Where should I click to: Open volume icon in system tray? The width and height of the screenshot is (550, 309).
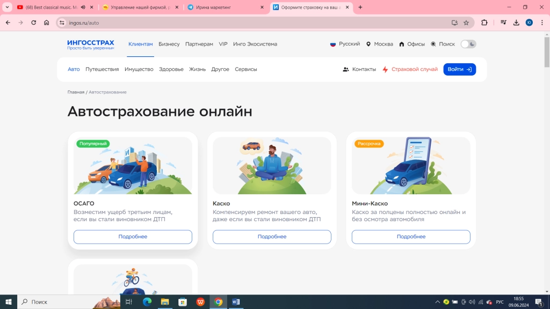click(x=472, y=302)
